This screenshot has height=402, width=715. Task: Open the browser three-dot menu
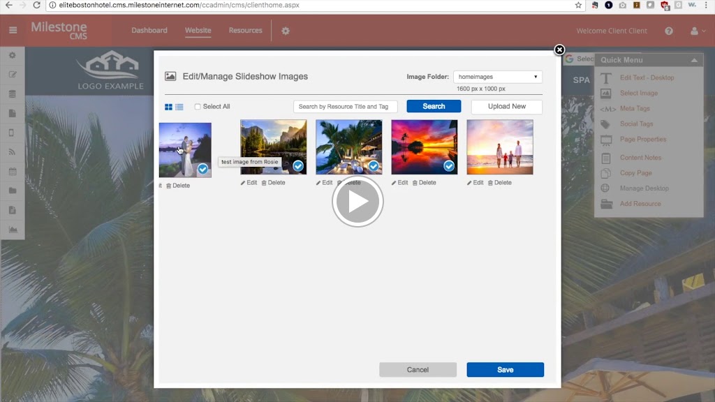click(x=707, y=5)
